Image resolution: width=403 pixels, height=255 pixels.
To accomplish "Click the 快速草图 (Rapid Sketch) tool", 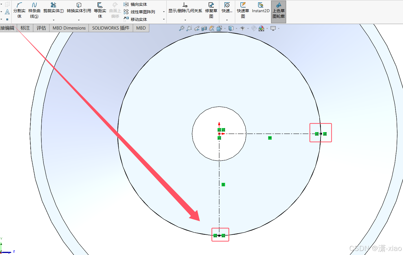I will click(x=243, y=10).
